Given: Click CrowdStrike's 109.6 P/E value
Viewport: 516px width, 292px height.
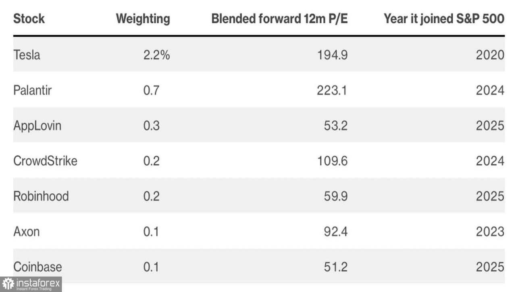Looking at the screenshot, I should [331, 161].
